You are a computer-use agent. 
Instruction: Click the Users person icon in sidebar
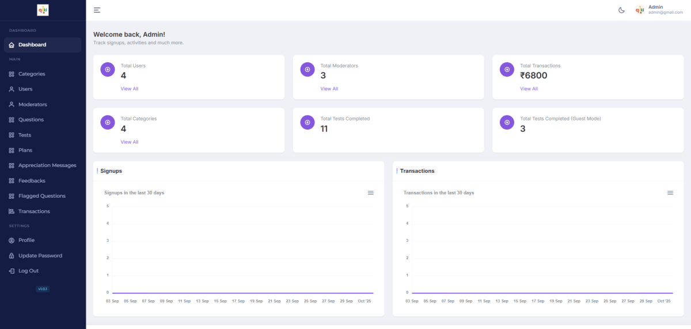point(12,89)
